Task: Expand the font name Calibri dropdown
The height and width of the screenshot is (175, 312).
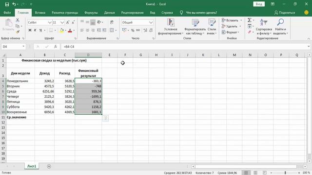Action: coord(50,22)
